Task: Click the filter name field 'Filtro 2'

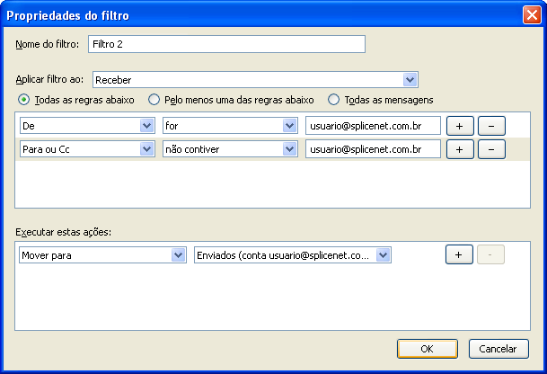Action: pos(226,44)
